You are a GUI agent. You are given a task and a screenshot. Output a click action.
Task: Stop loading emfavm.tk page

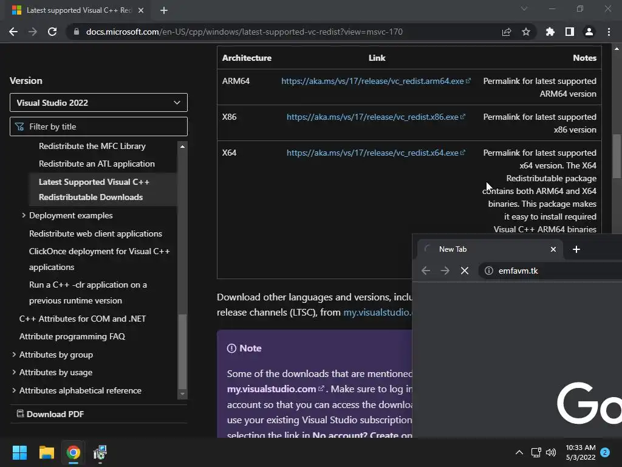[465, 271]
